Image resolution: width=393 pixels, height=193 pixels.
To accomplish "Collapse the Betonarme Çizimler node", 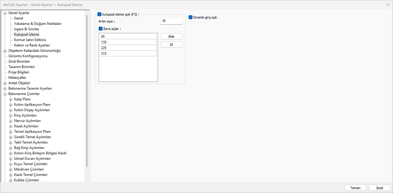I will pyautogui.click(x=5, y=94).
